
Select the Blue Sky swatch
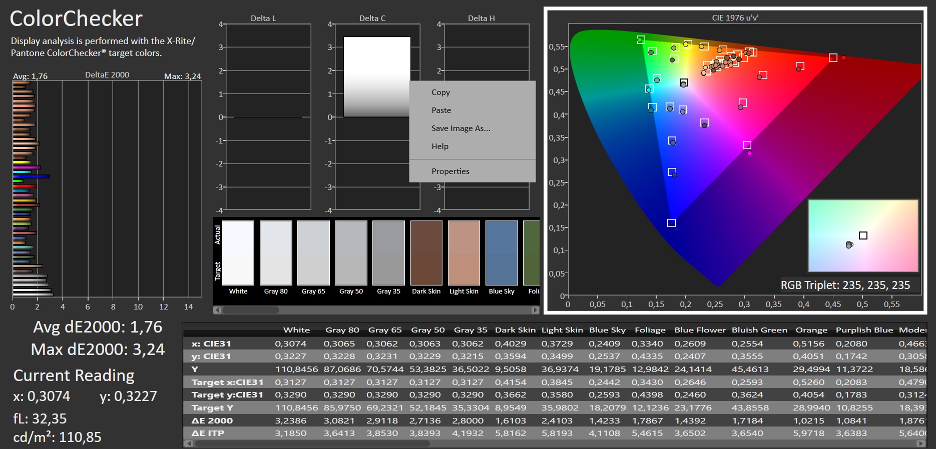(x=502, y=253)
